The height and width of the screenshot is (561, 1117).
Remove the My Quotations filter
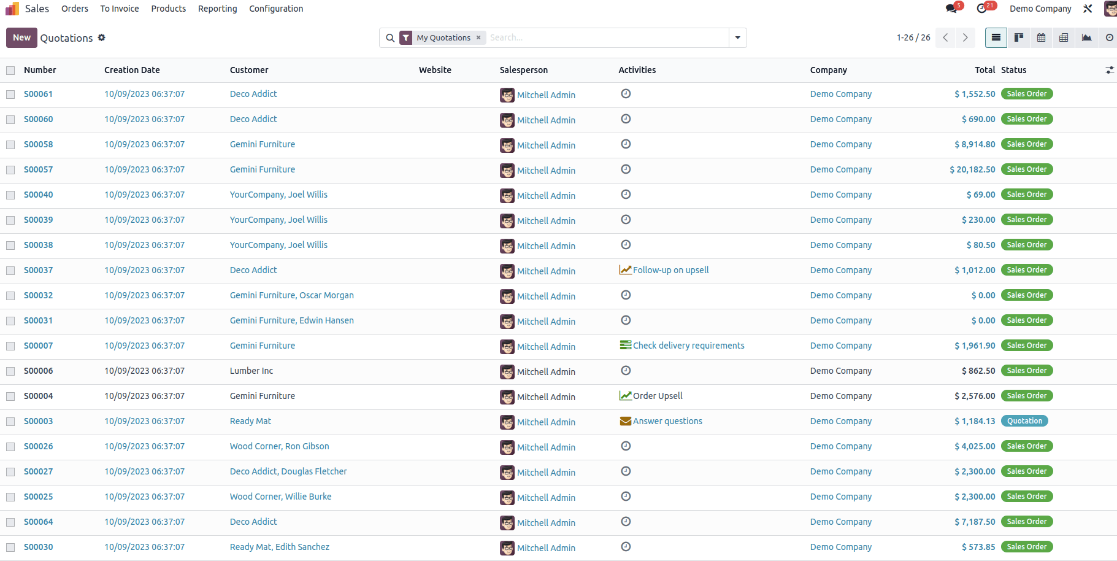tap(478, 37)
